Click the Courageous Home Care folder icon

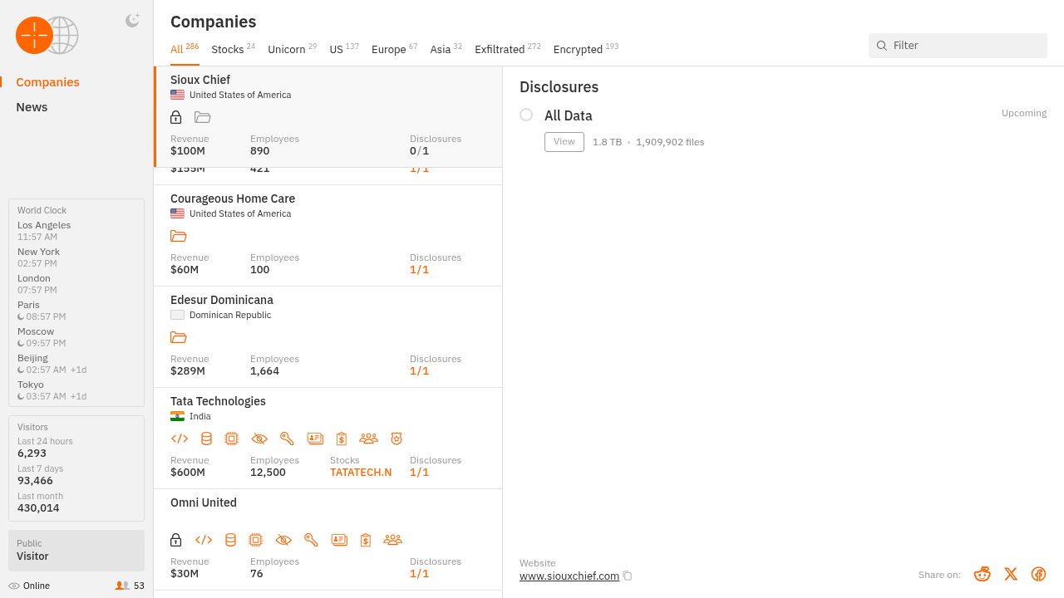(179, 236)
